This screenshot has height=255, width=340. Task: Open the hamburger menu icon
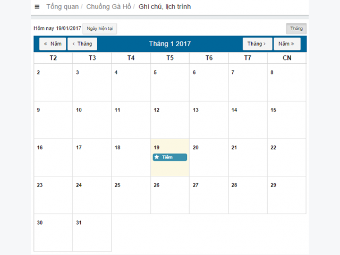tap(37, 7)
